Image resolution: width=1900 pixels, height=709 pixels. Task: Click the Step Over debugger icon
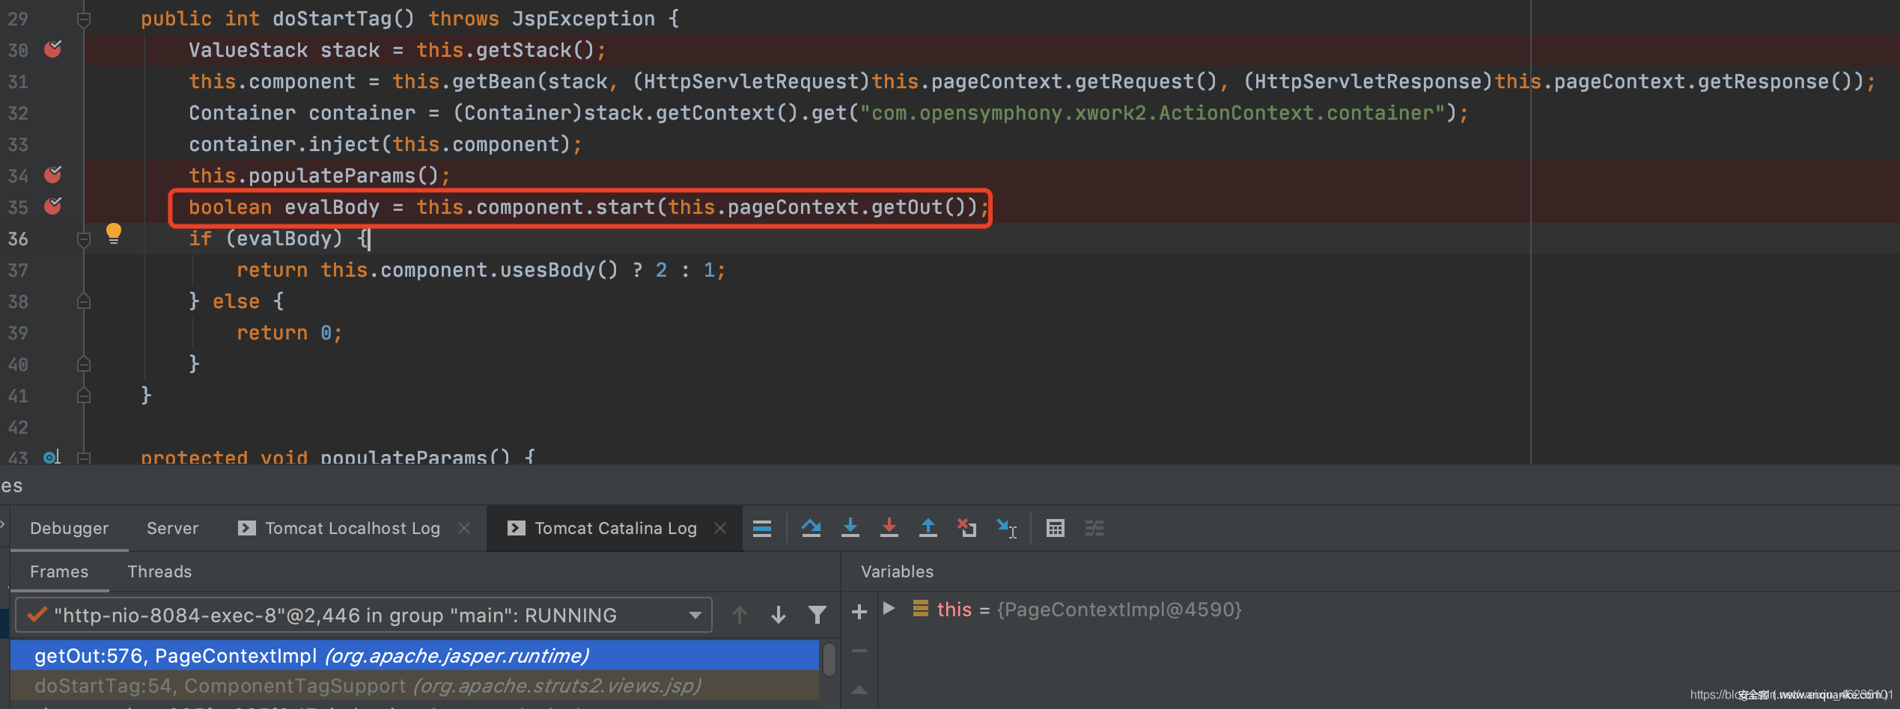click(811, 528)
